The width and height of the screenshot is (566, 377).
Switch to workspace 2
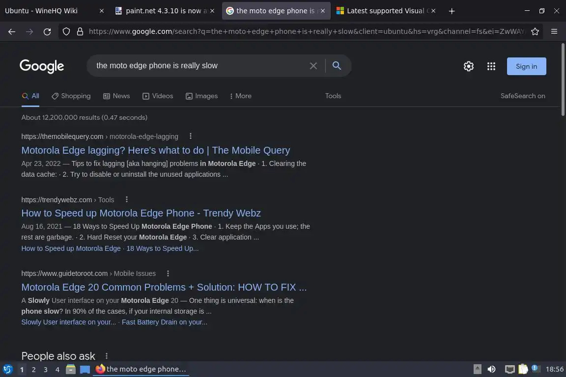point(33,370)
